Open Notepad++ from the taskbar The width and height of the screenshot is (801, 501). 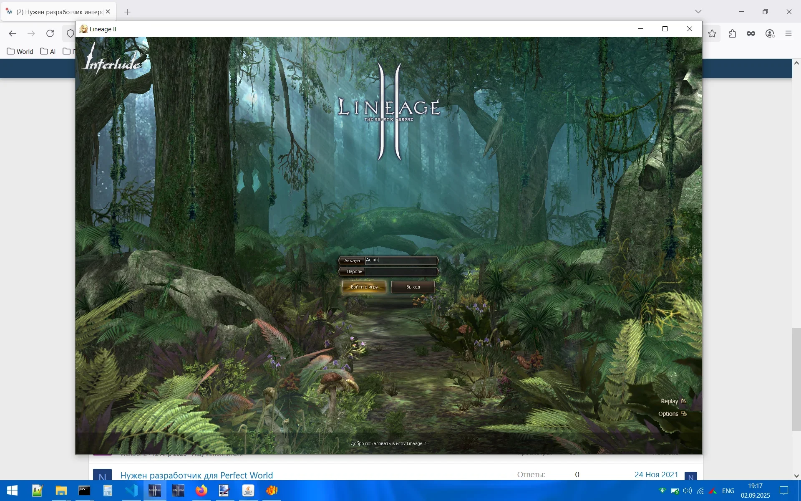click(x=38, y=491)
